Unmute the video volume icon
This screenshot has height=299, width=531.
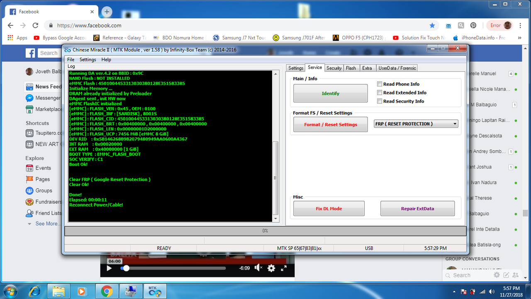point(258,268)
